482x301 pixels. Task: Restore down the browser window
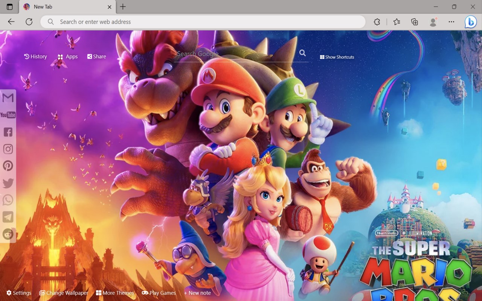(x=454, y=7)
